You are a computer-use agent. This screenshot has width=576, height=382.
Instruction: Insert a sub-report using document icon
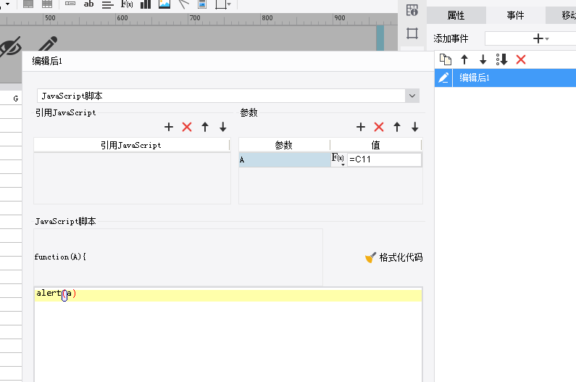(202, 4)
